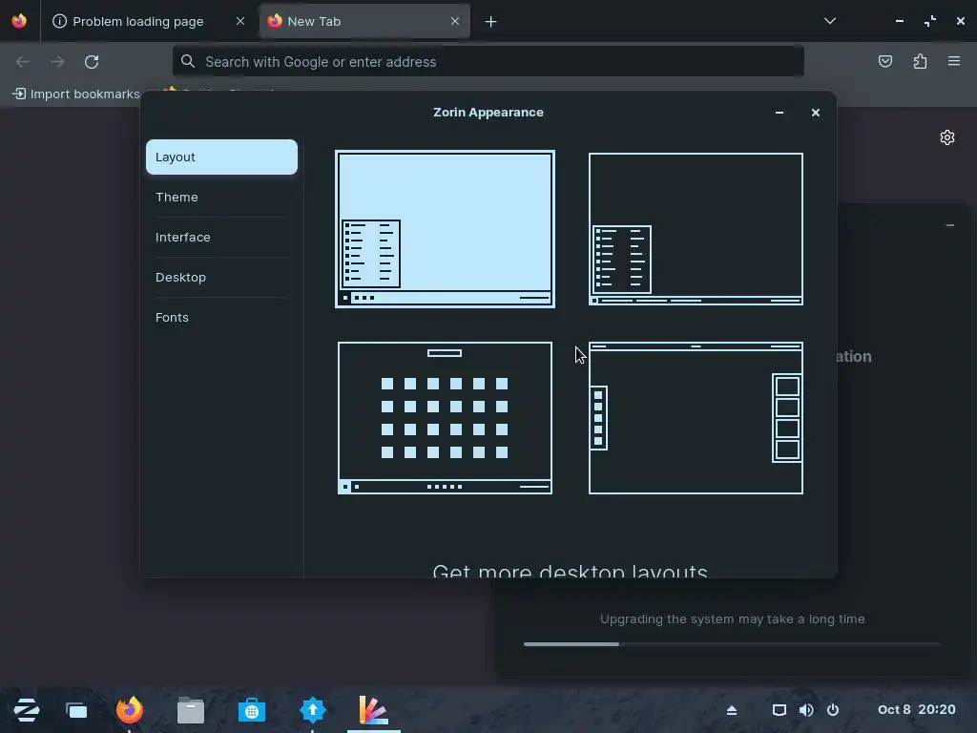Image resolution: width=977 pixels, height=733 pixels.
Task: Open the Firefox hamburger menu
Action: 954,61
